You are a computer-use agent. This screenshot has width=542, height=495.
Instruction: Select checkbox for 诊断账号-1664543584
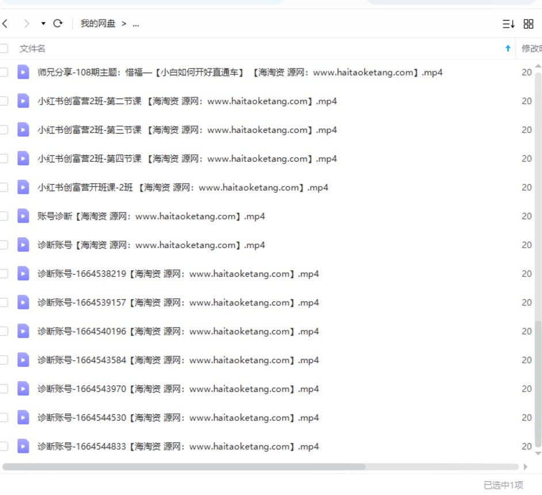coord(4,360)
